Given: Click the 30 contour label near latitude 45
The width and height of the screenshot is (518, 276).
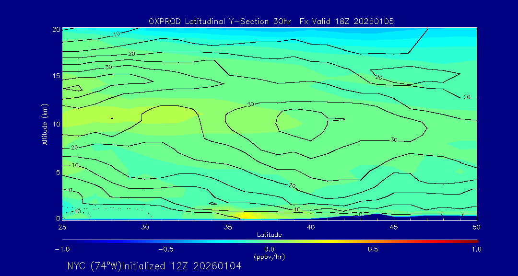Looking at the screenshot, I should [x=394, y=140].
